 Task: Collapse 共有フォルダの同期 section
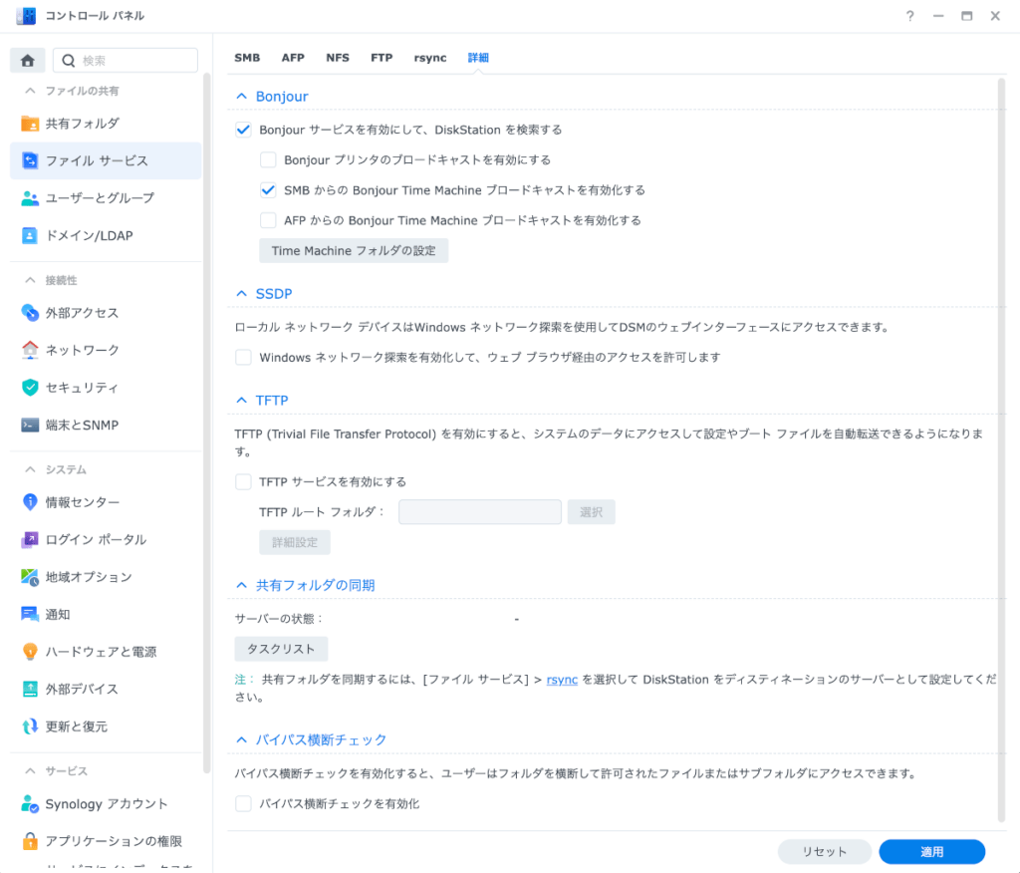coord(241,585)
